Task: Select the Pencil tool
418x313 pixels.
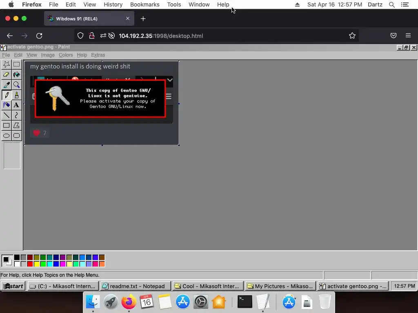Action: point(7,95)
